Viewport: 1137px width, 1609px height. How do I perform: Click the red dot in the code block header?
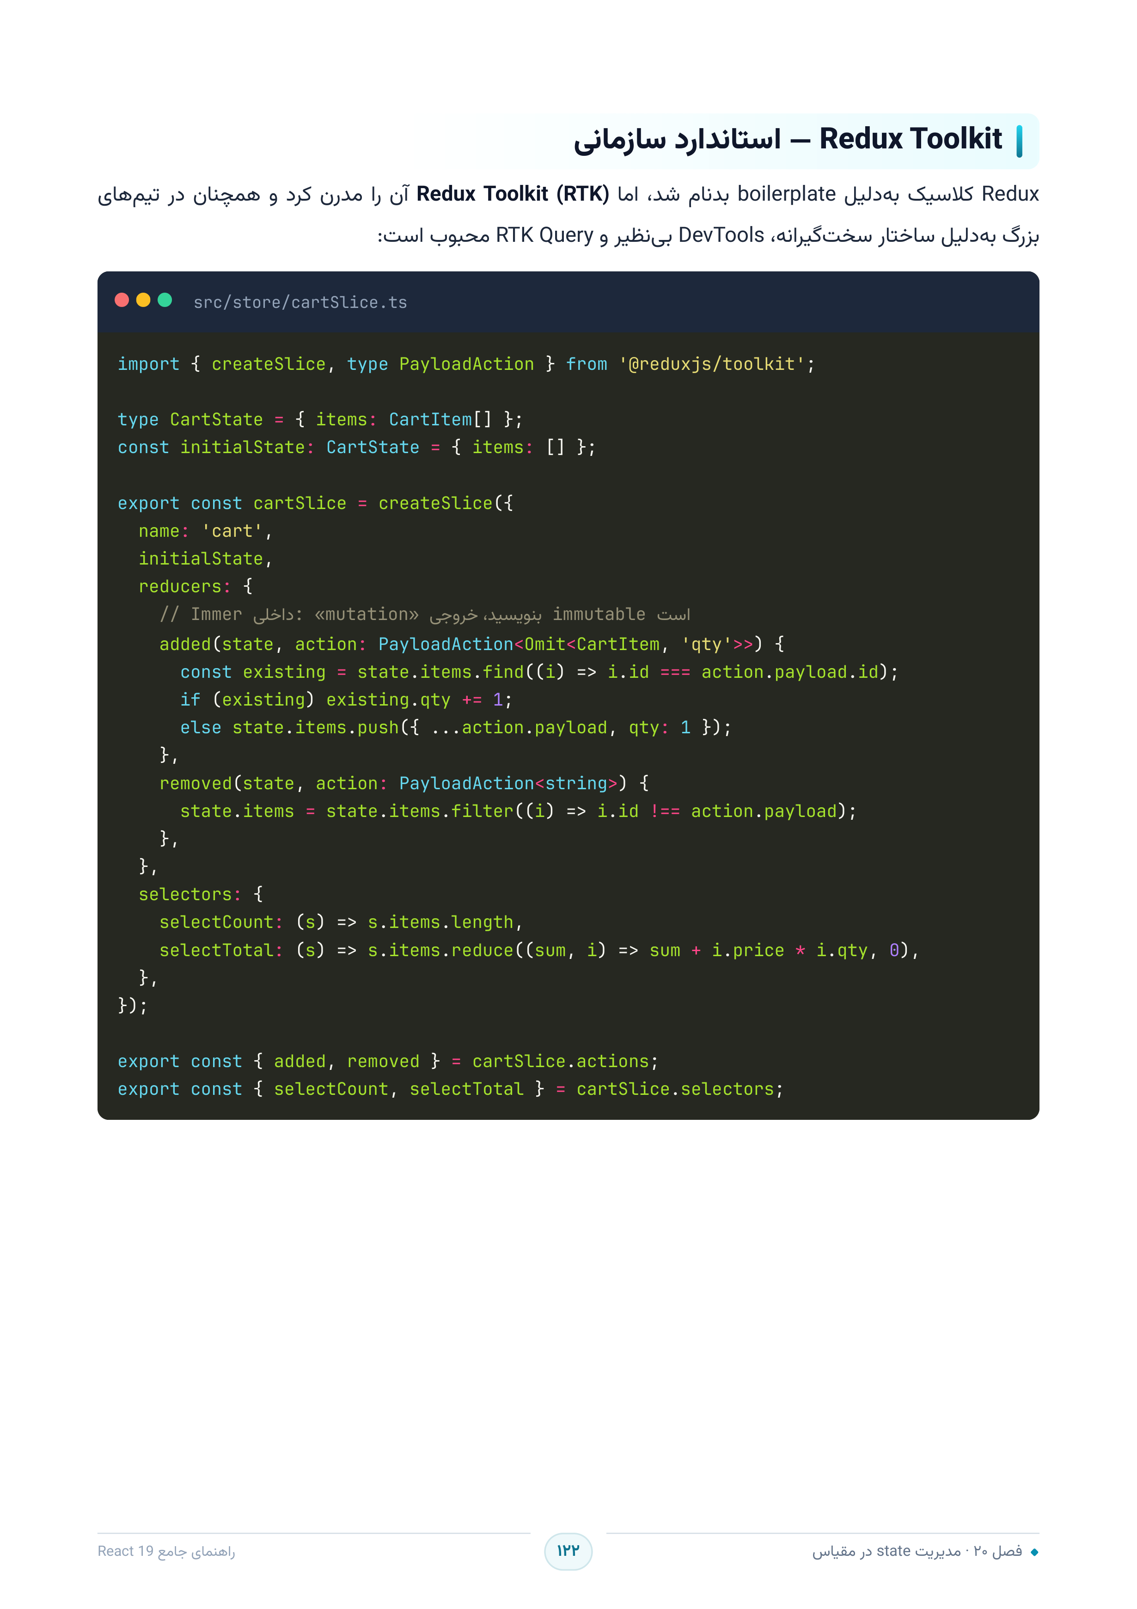pyautogui.click(x=122, y=300)
